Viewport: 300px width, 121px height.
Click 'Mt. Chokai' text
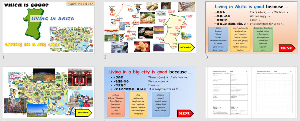pyautogui.click(x=218, y=43)
